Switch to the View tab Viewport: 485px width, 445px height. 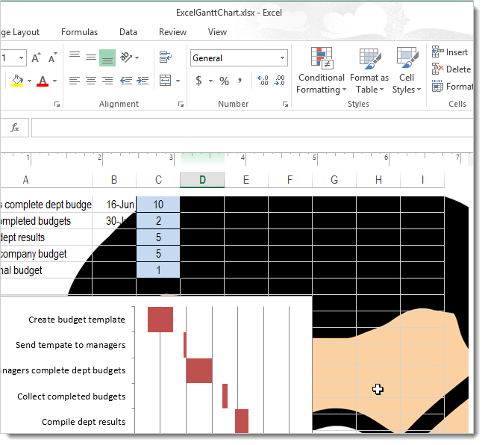217,32
